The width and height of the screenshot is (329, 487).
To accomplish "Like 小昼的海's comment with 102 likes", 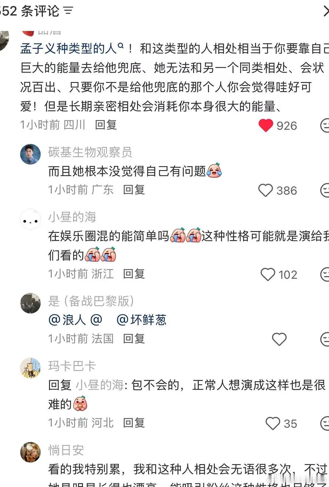I will 268,274.
